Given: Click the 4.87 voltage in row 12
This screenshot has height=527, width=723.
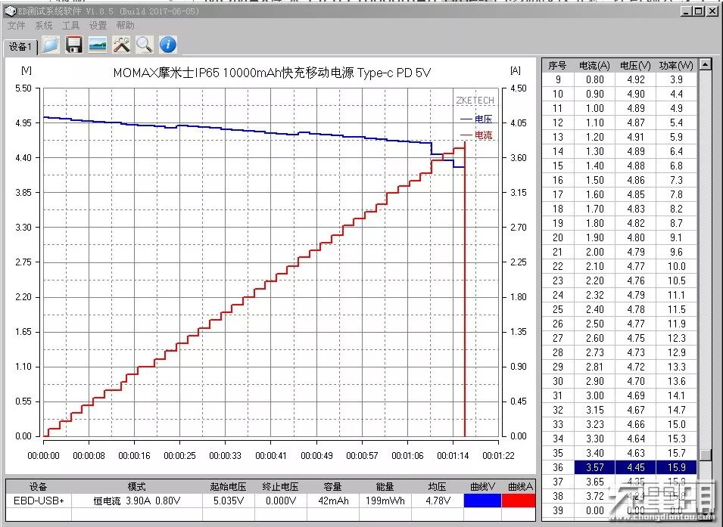Looking at the screenshot, I should 635,122.
